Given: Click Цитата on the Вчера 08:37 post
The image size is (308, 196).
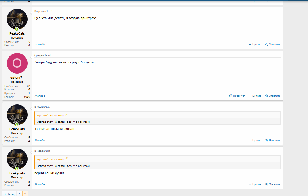Looking at the screenshot, I should [255, 140].
